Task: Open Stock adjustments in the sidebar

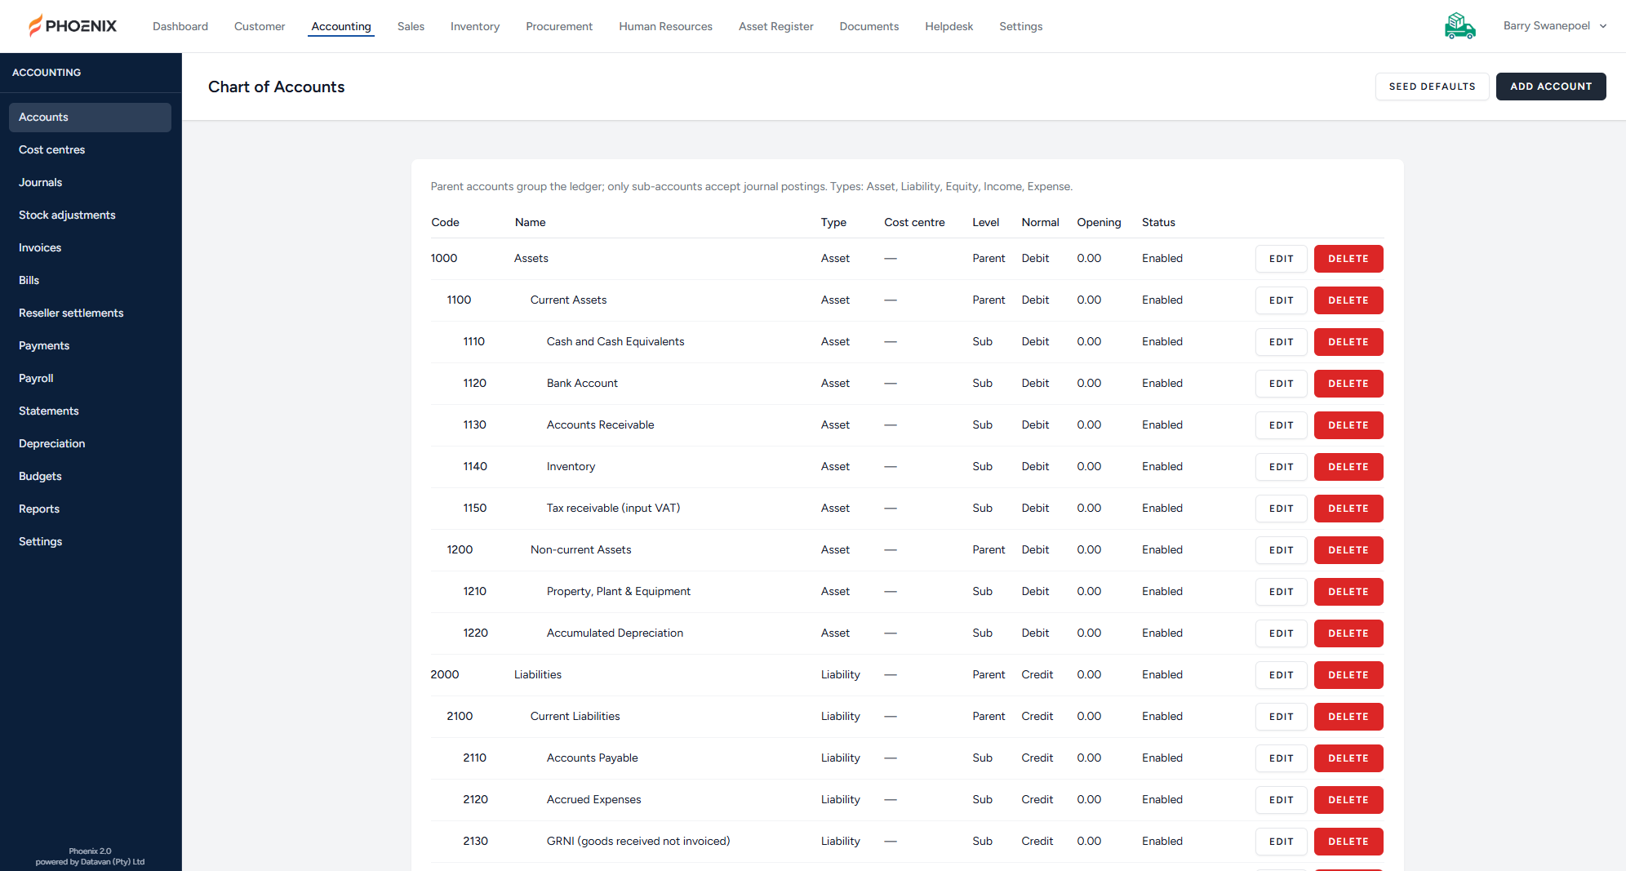Action: tap(90, 216)
